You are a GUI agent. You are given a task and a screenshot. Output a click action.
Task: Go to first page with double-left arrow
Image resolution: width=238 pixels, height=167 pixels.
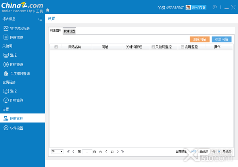[x=68, y=152]
